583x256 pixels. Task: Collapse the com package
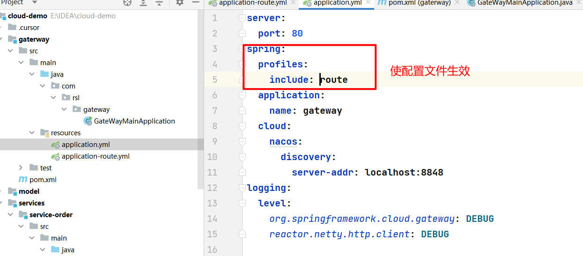(43, 86)
